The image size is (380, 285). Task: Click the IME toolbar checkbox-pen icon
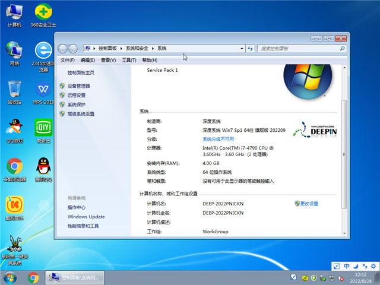(337, 266)
